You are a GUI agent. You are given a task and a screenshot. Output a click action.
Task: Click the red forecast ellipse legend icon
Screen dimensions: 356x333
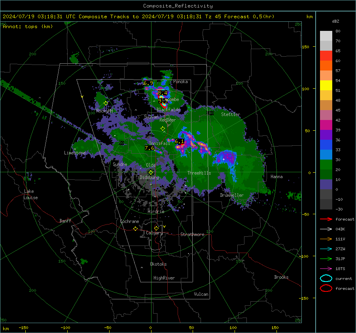326,288
